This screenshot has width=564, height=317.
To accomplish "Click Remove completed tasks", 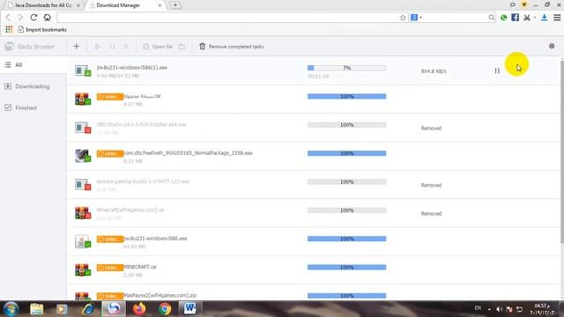I will click(x=231, y=47).
